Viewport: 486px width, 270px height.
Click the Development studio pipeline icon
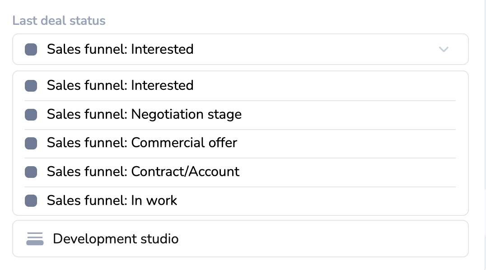[x=35, y=238]
